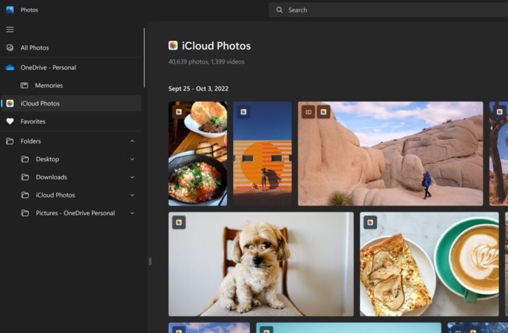Screen dimensions: 508x333
Task: Open Memories under OneDrive
Action: point(71,86)
